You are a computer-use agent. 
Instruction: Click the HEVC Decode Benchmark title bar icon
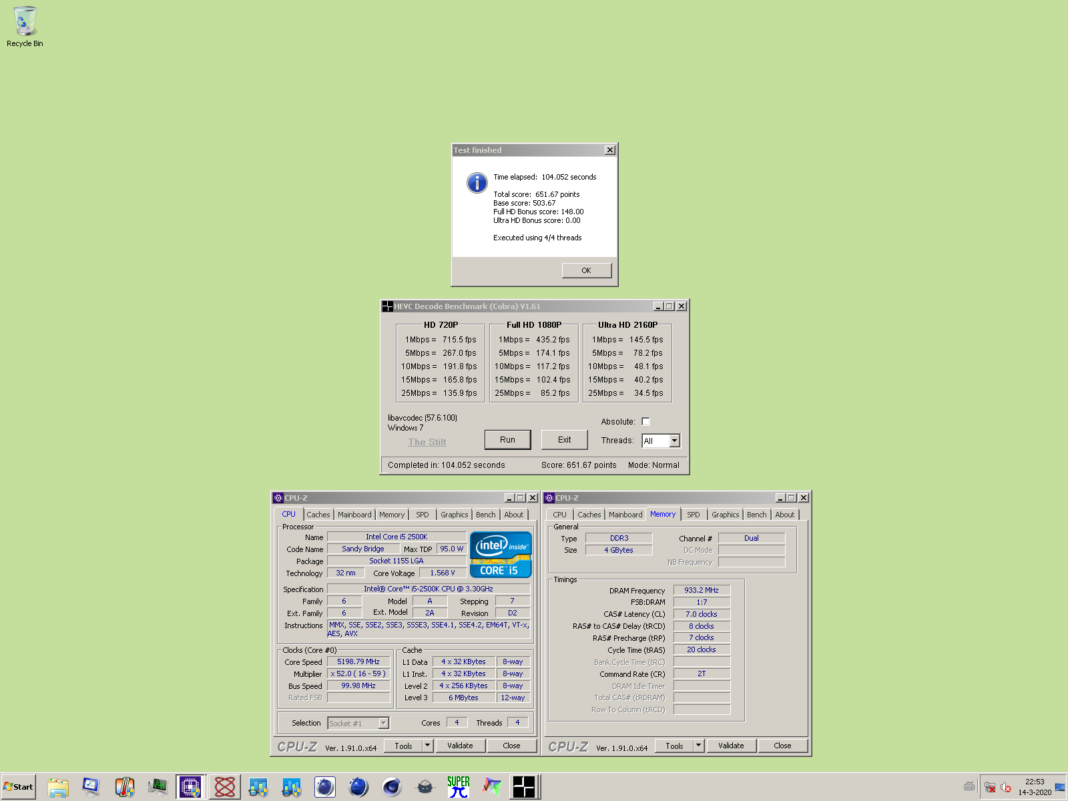coord(387,306)
